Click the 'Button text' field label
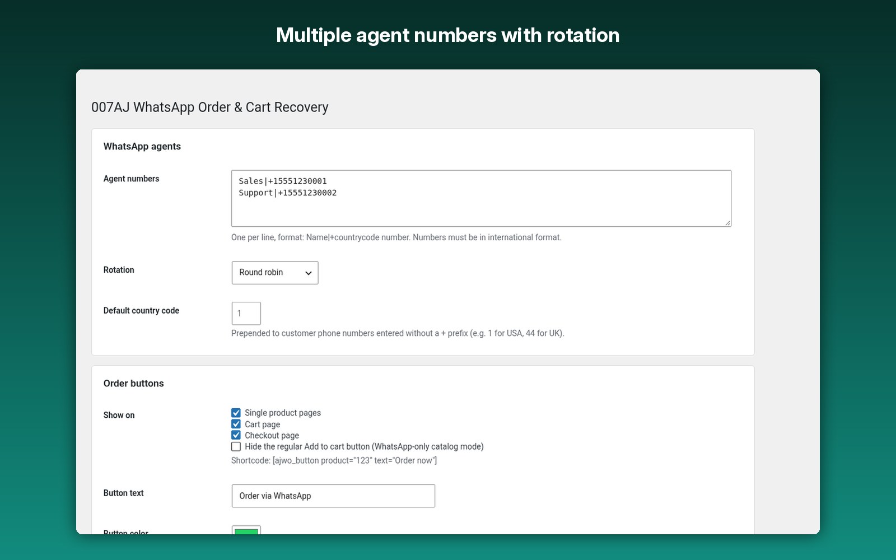 point(124,493)
